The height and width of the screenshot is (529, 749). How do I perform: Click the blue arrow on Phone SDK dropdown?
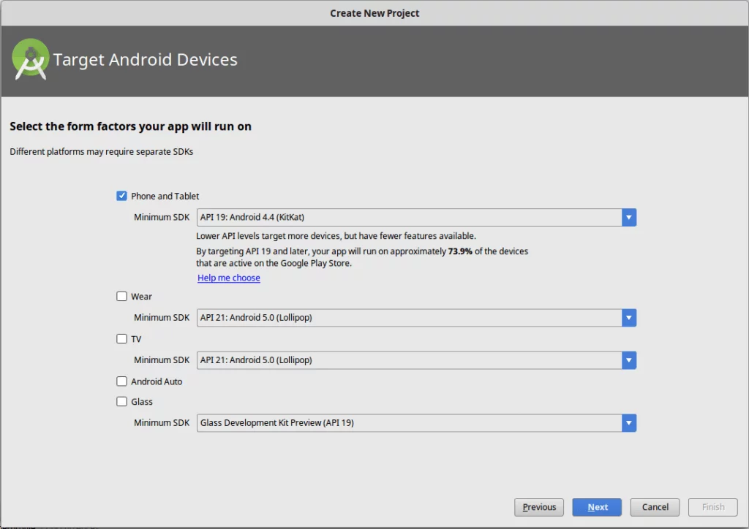[x=628, y=217]
